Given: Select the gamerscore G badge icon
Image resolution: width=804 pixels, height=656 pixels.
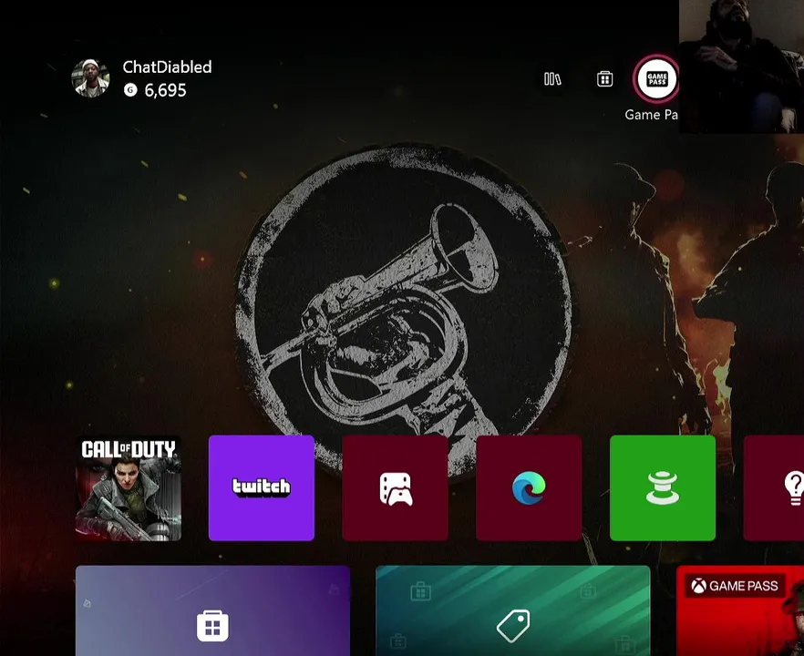Looking at the screenshot, I should (130, 90).
